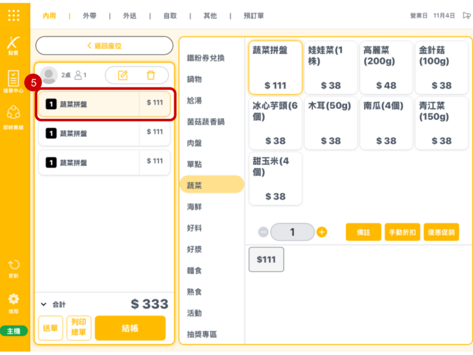Open the 接單中心 order center
Screen dimensions: 473x355
[x=14, y=81]
